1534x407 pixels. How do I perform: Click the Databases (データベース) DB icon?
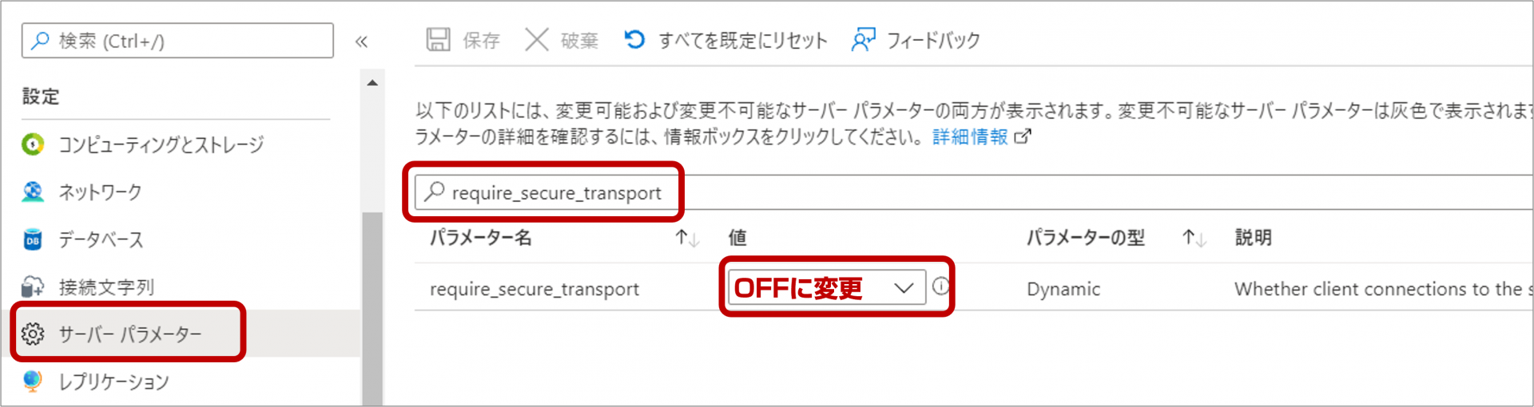tap(33, 239)
